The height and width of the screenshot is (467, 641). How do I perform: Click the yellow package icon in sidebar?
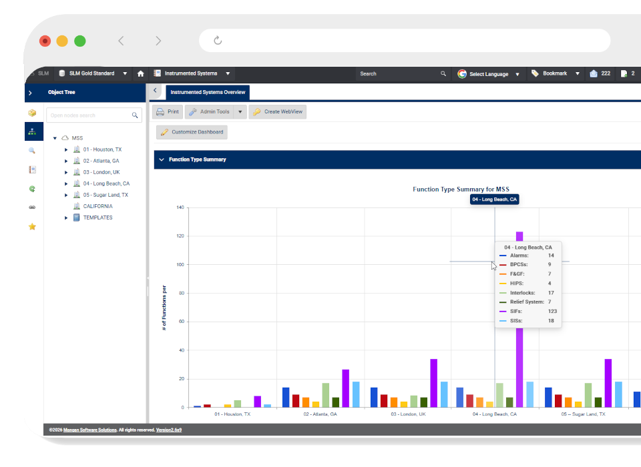pos(32,113)
